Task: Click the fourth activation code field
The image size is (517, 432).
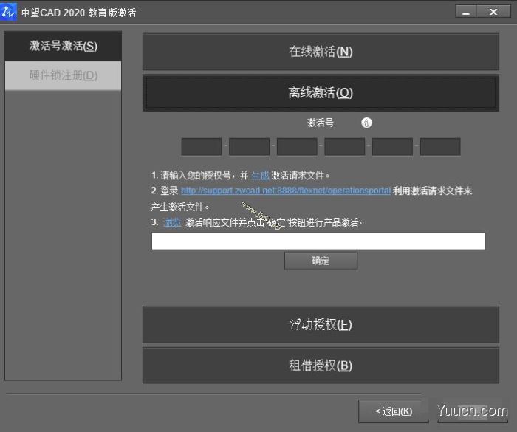Action: click(x=345, y=146)
